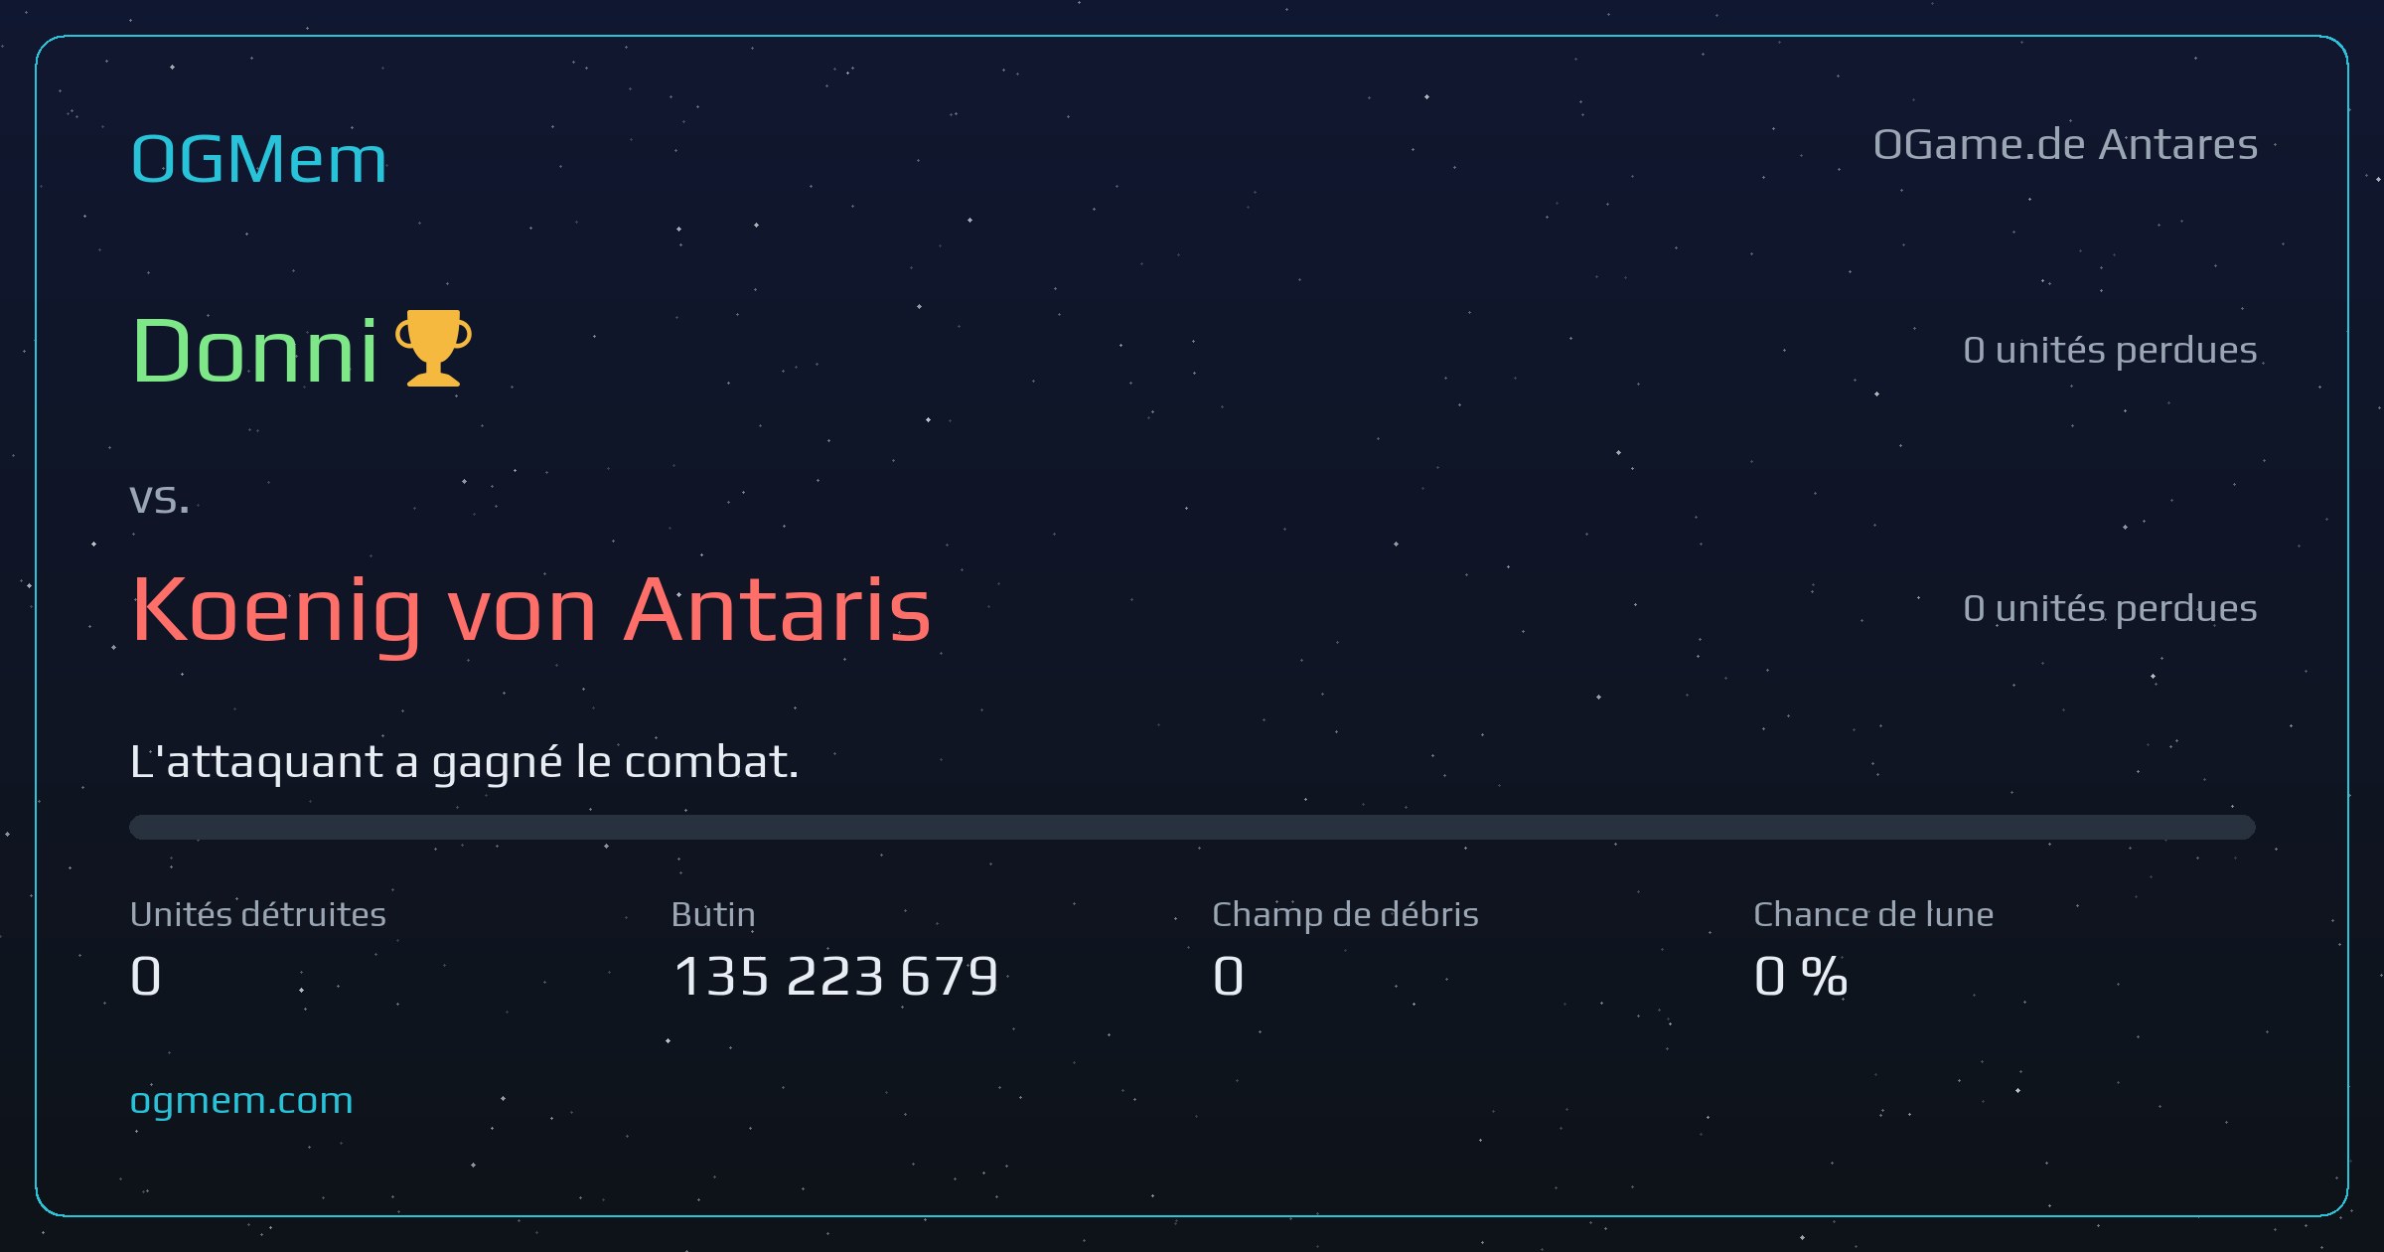Select the defender name Koenig von Antaris
This screenshot has width=2384, height=1252.
531,610
